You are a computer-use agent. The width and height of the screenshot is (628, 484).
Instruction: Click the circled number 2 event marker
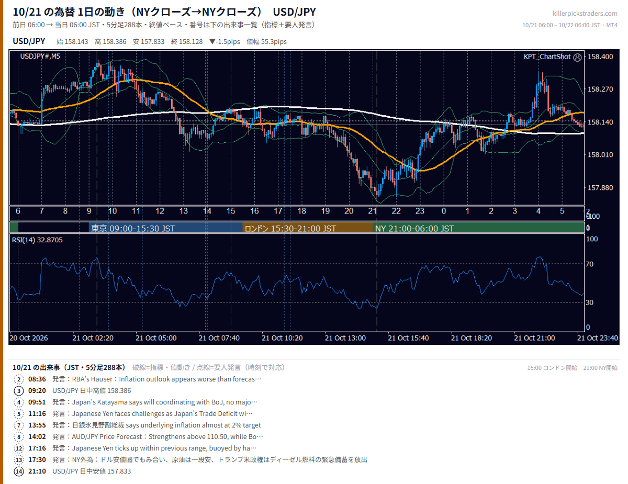click(19, 379)
